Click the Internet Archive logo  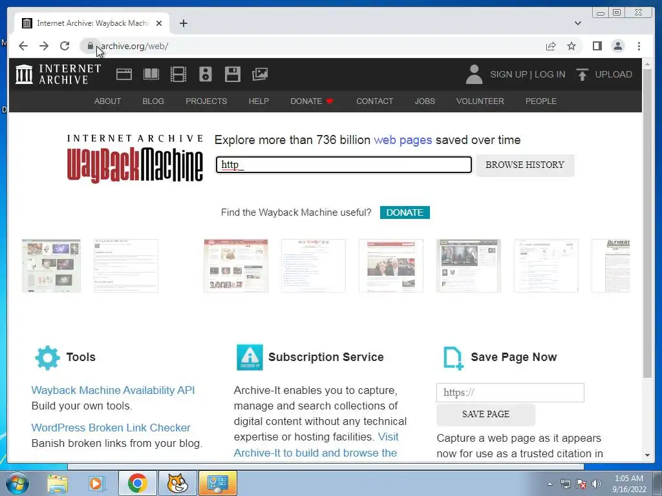[x=58, y=74]
